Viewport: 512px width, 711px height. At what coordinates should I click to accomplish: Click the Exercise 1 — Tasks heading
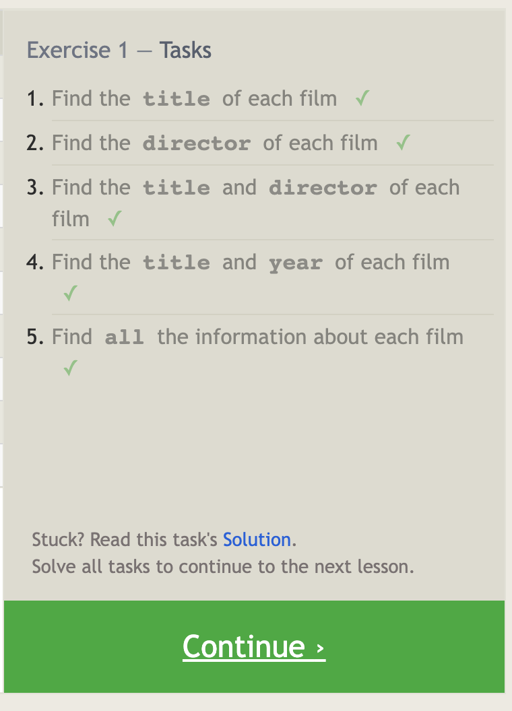pos(119,50)
